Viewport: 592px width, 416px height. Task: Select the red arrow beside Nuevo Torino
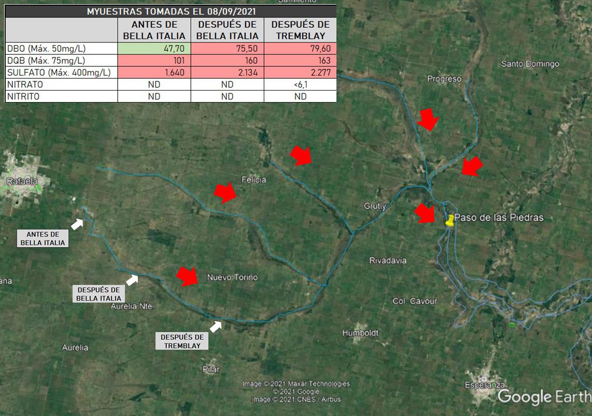187,276
